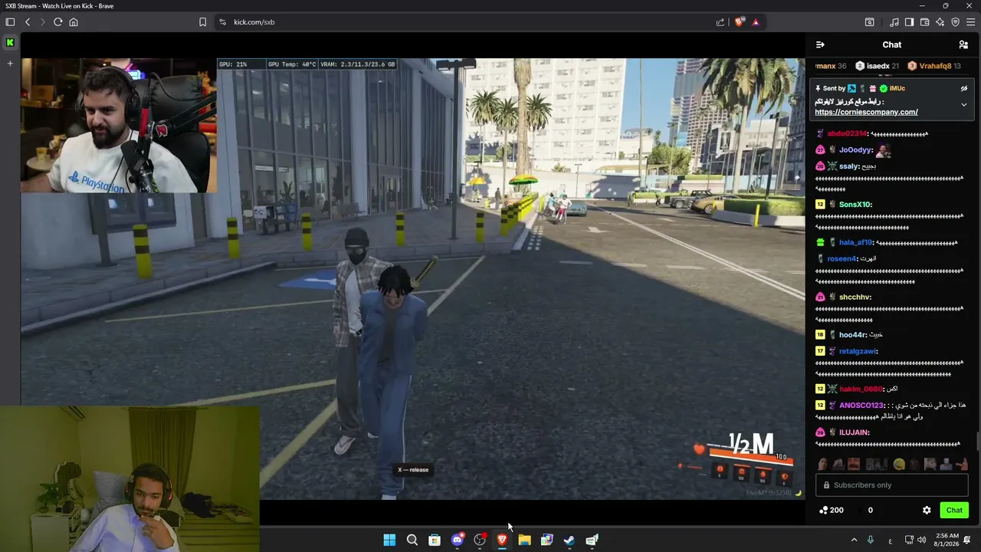Open the volume tray icon
Screen dimensions: 981x552
click(921, 540)
